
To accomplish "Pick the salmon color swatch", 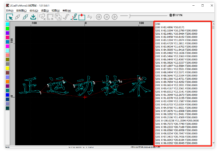I will pyautogui.click(x=7, y=55).
